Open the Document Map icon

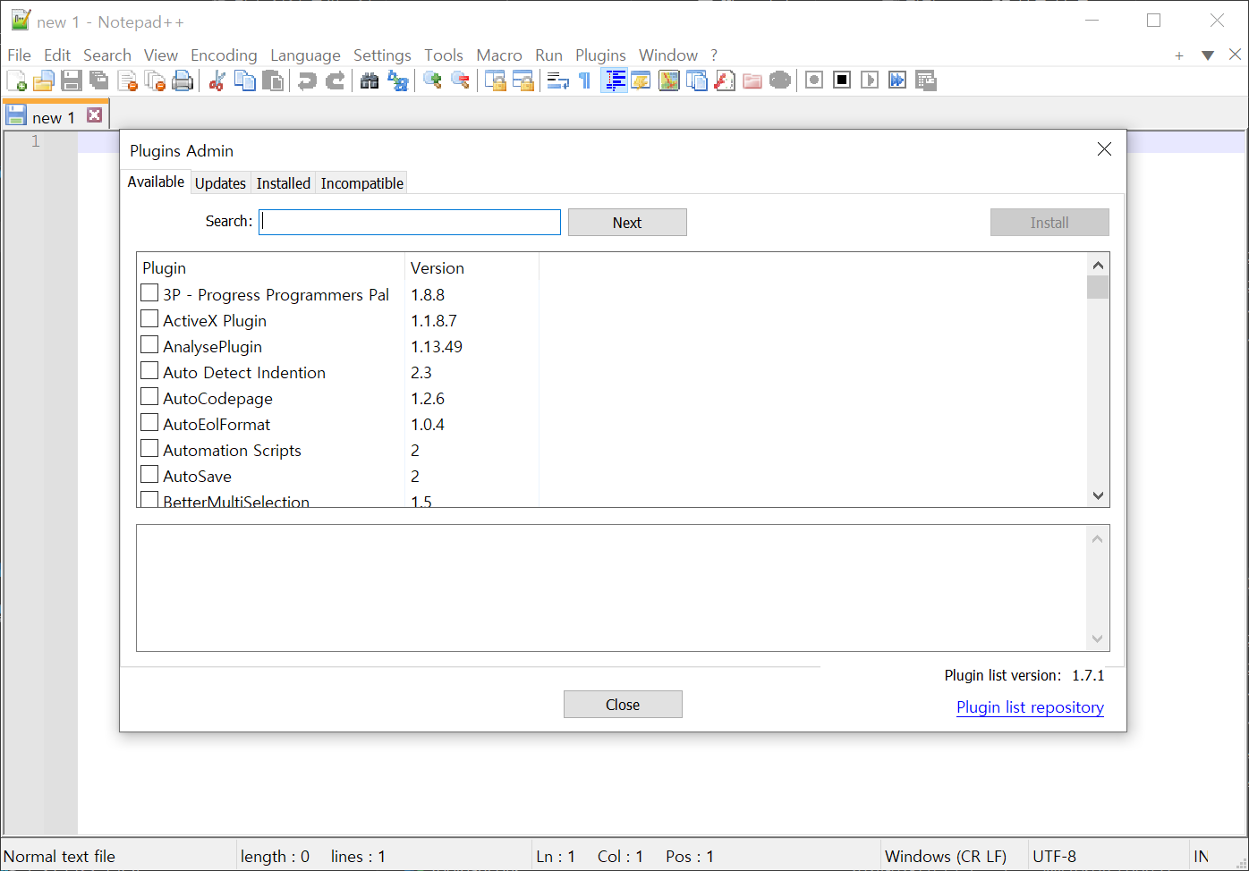click(669, 80)
